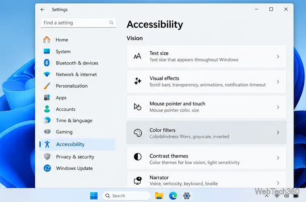Viewport: 306px width, 202px height.
Task: Click the Mouse pointer and touch icon
Action: click(137, 107)
